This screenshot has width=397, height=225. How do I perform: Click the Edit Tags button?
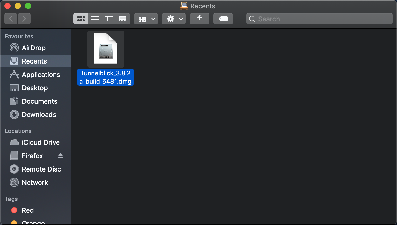point(223,19)
